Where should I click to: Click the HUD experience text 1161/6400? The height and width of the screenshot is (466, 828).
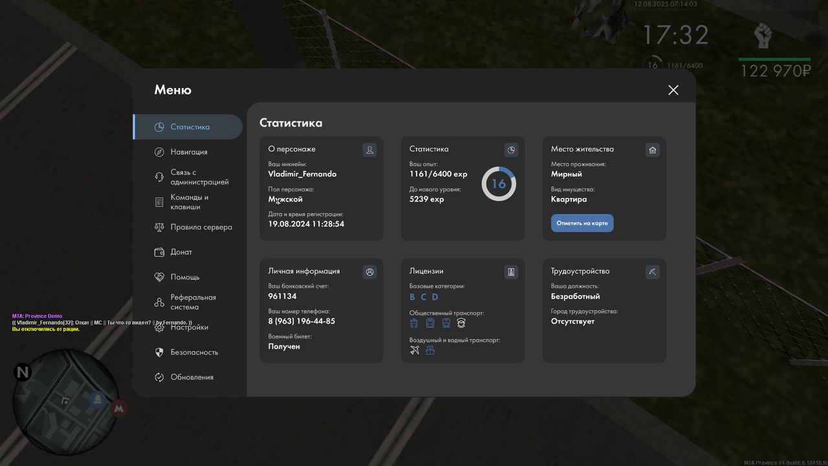tap(684, 66)
